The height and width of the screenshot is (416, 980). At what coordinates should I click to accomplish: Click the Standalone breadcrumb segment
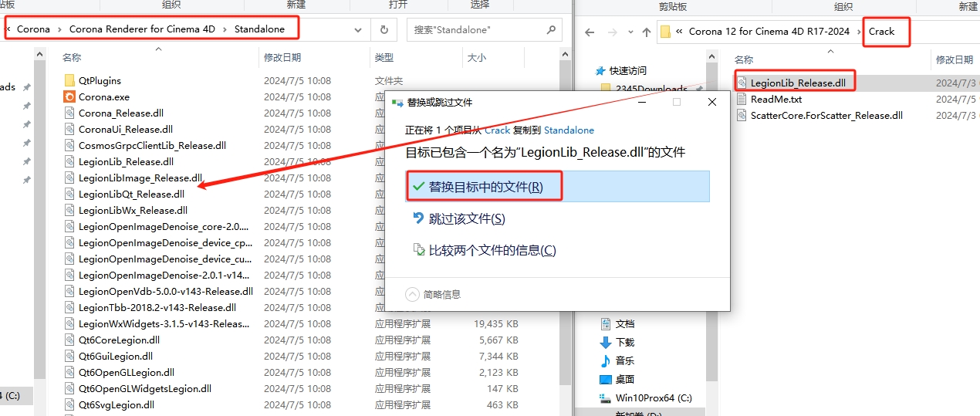click(259, 29)
